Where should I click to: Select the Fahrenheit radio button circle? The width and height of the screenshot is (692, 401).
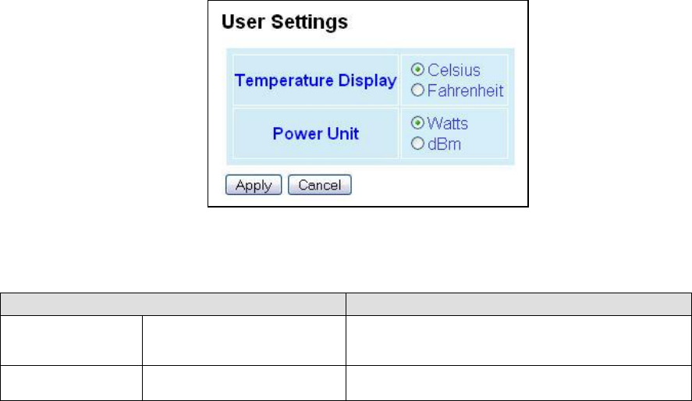pyautogui.click(x=417, y=90)
